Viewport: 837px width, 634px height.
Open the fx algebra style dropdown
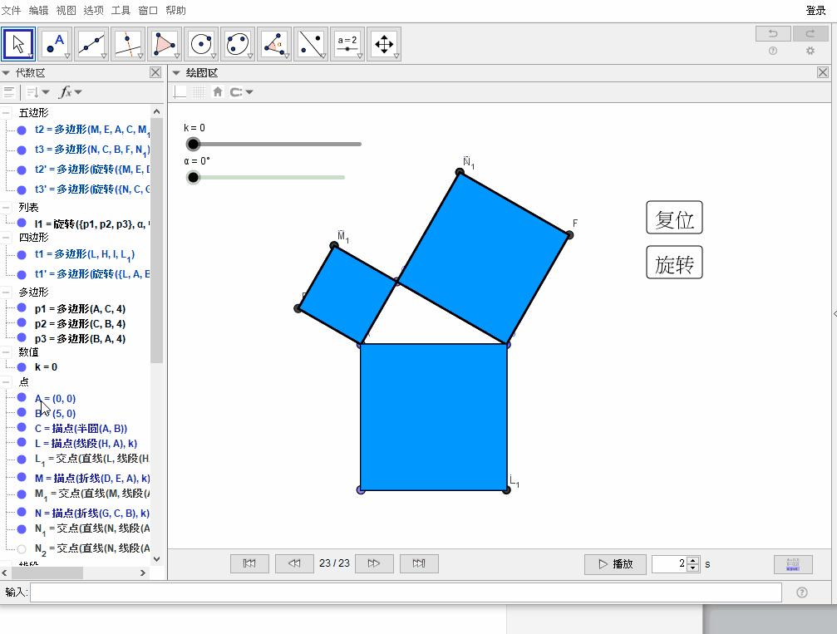pos(70,92)
